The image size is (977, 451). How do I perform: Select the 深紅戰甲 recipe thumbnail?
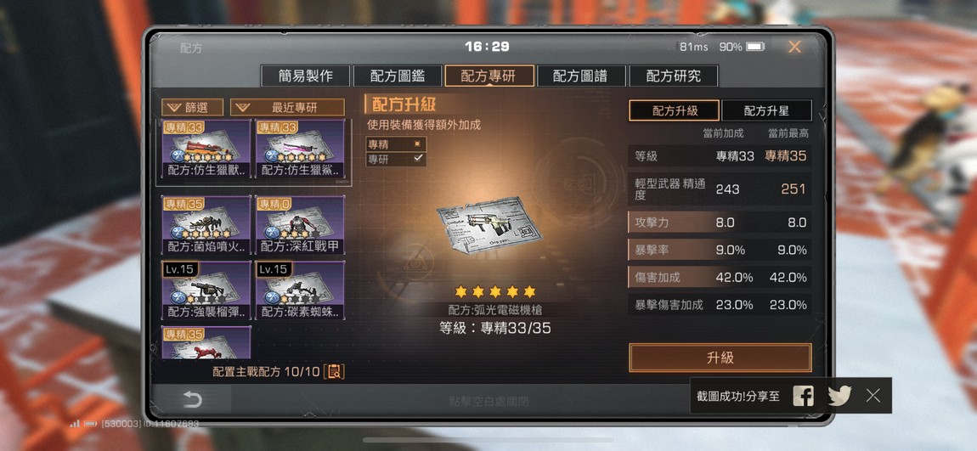pos(300,225)
